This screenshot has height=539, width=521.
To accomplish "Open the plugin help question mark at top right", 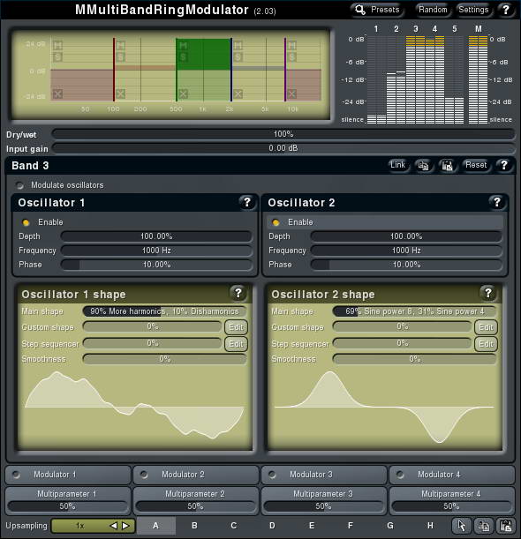I will click(506, 10).
